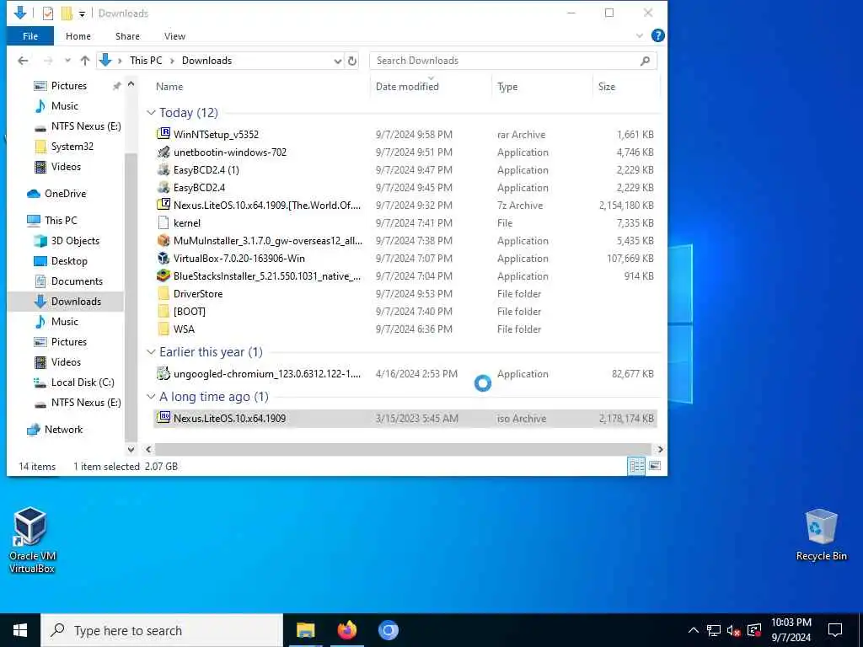Open Firefox from the taskbar
The height and width of the screenshot is (647, 863).
point(346,630)
